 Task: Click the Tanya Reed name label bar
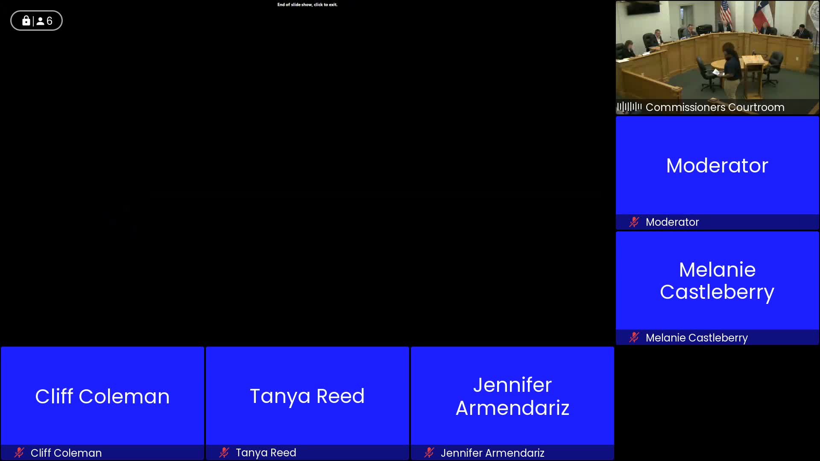pyautogui.click(x=266, y=452)
